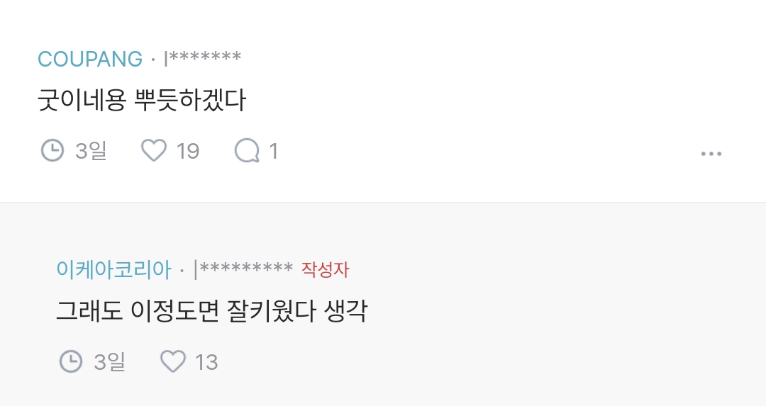The height and width of the screenshot is (406, 766).
Task: Like the 이케아코리아 reply with the heart icon
Action: (172, 361)
